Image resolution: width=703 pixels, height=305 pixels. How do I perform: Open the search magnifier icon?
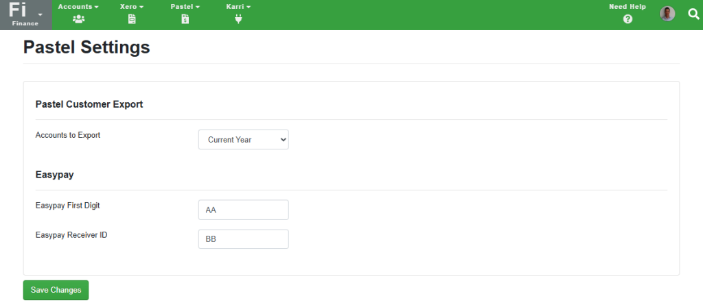click(x=693, y=14)
